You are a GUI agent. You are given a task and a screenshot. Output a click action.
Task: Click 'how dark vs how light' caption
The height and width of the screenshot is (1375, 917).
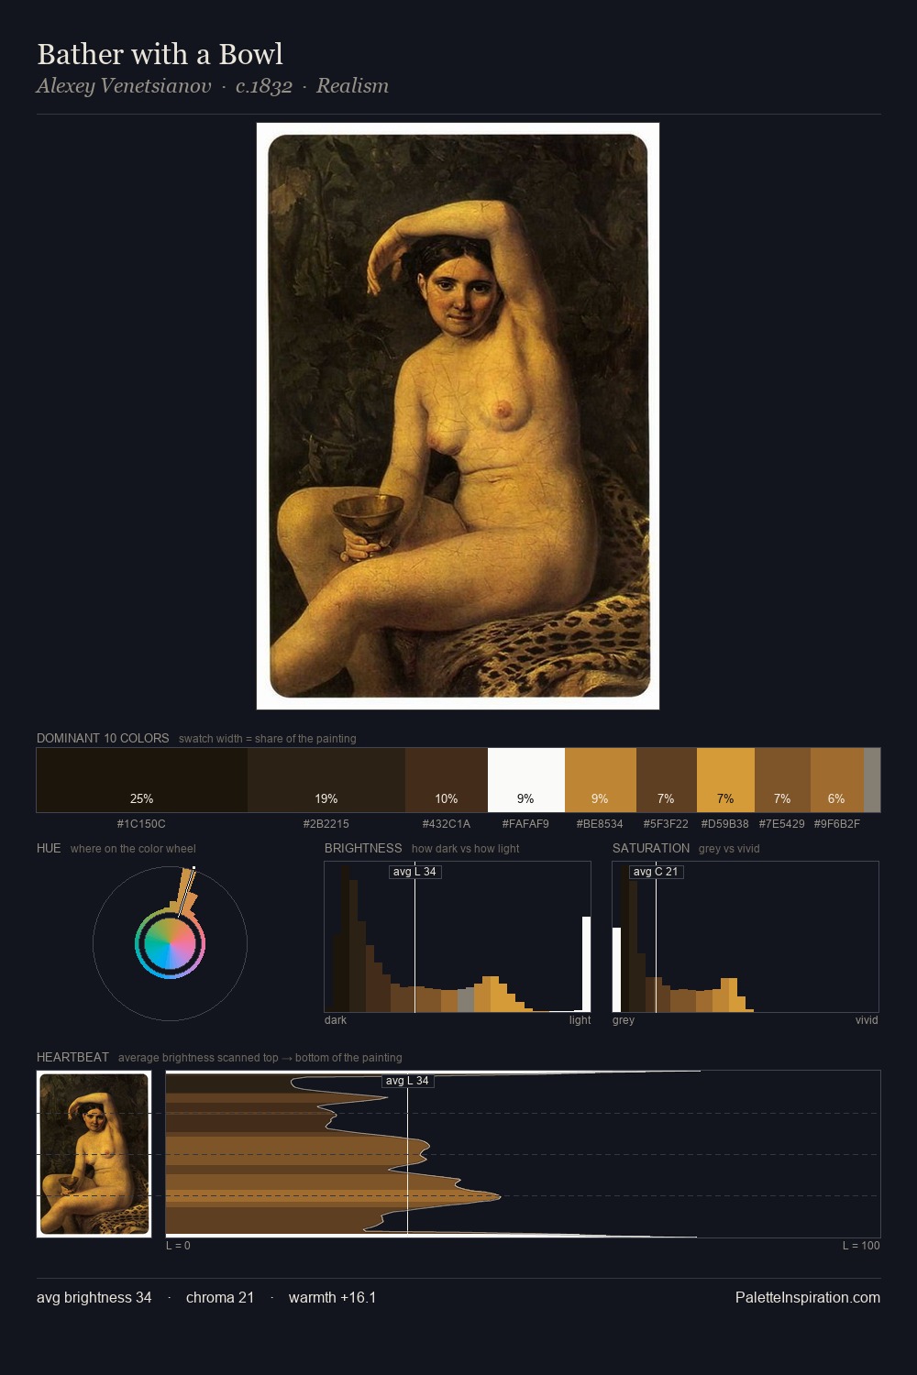(x=466, y=849)
